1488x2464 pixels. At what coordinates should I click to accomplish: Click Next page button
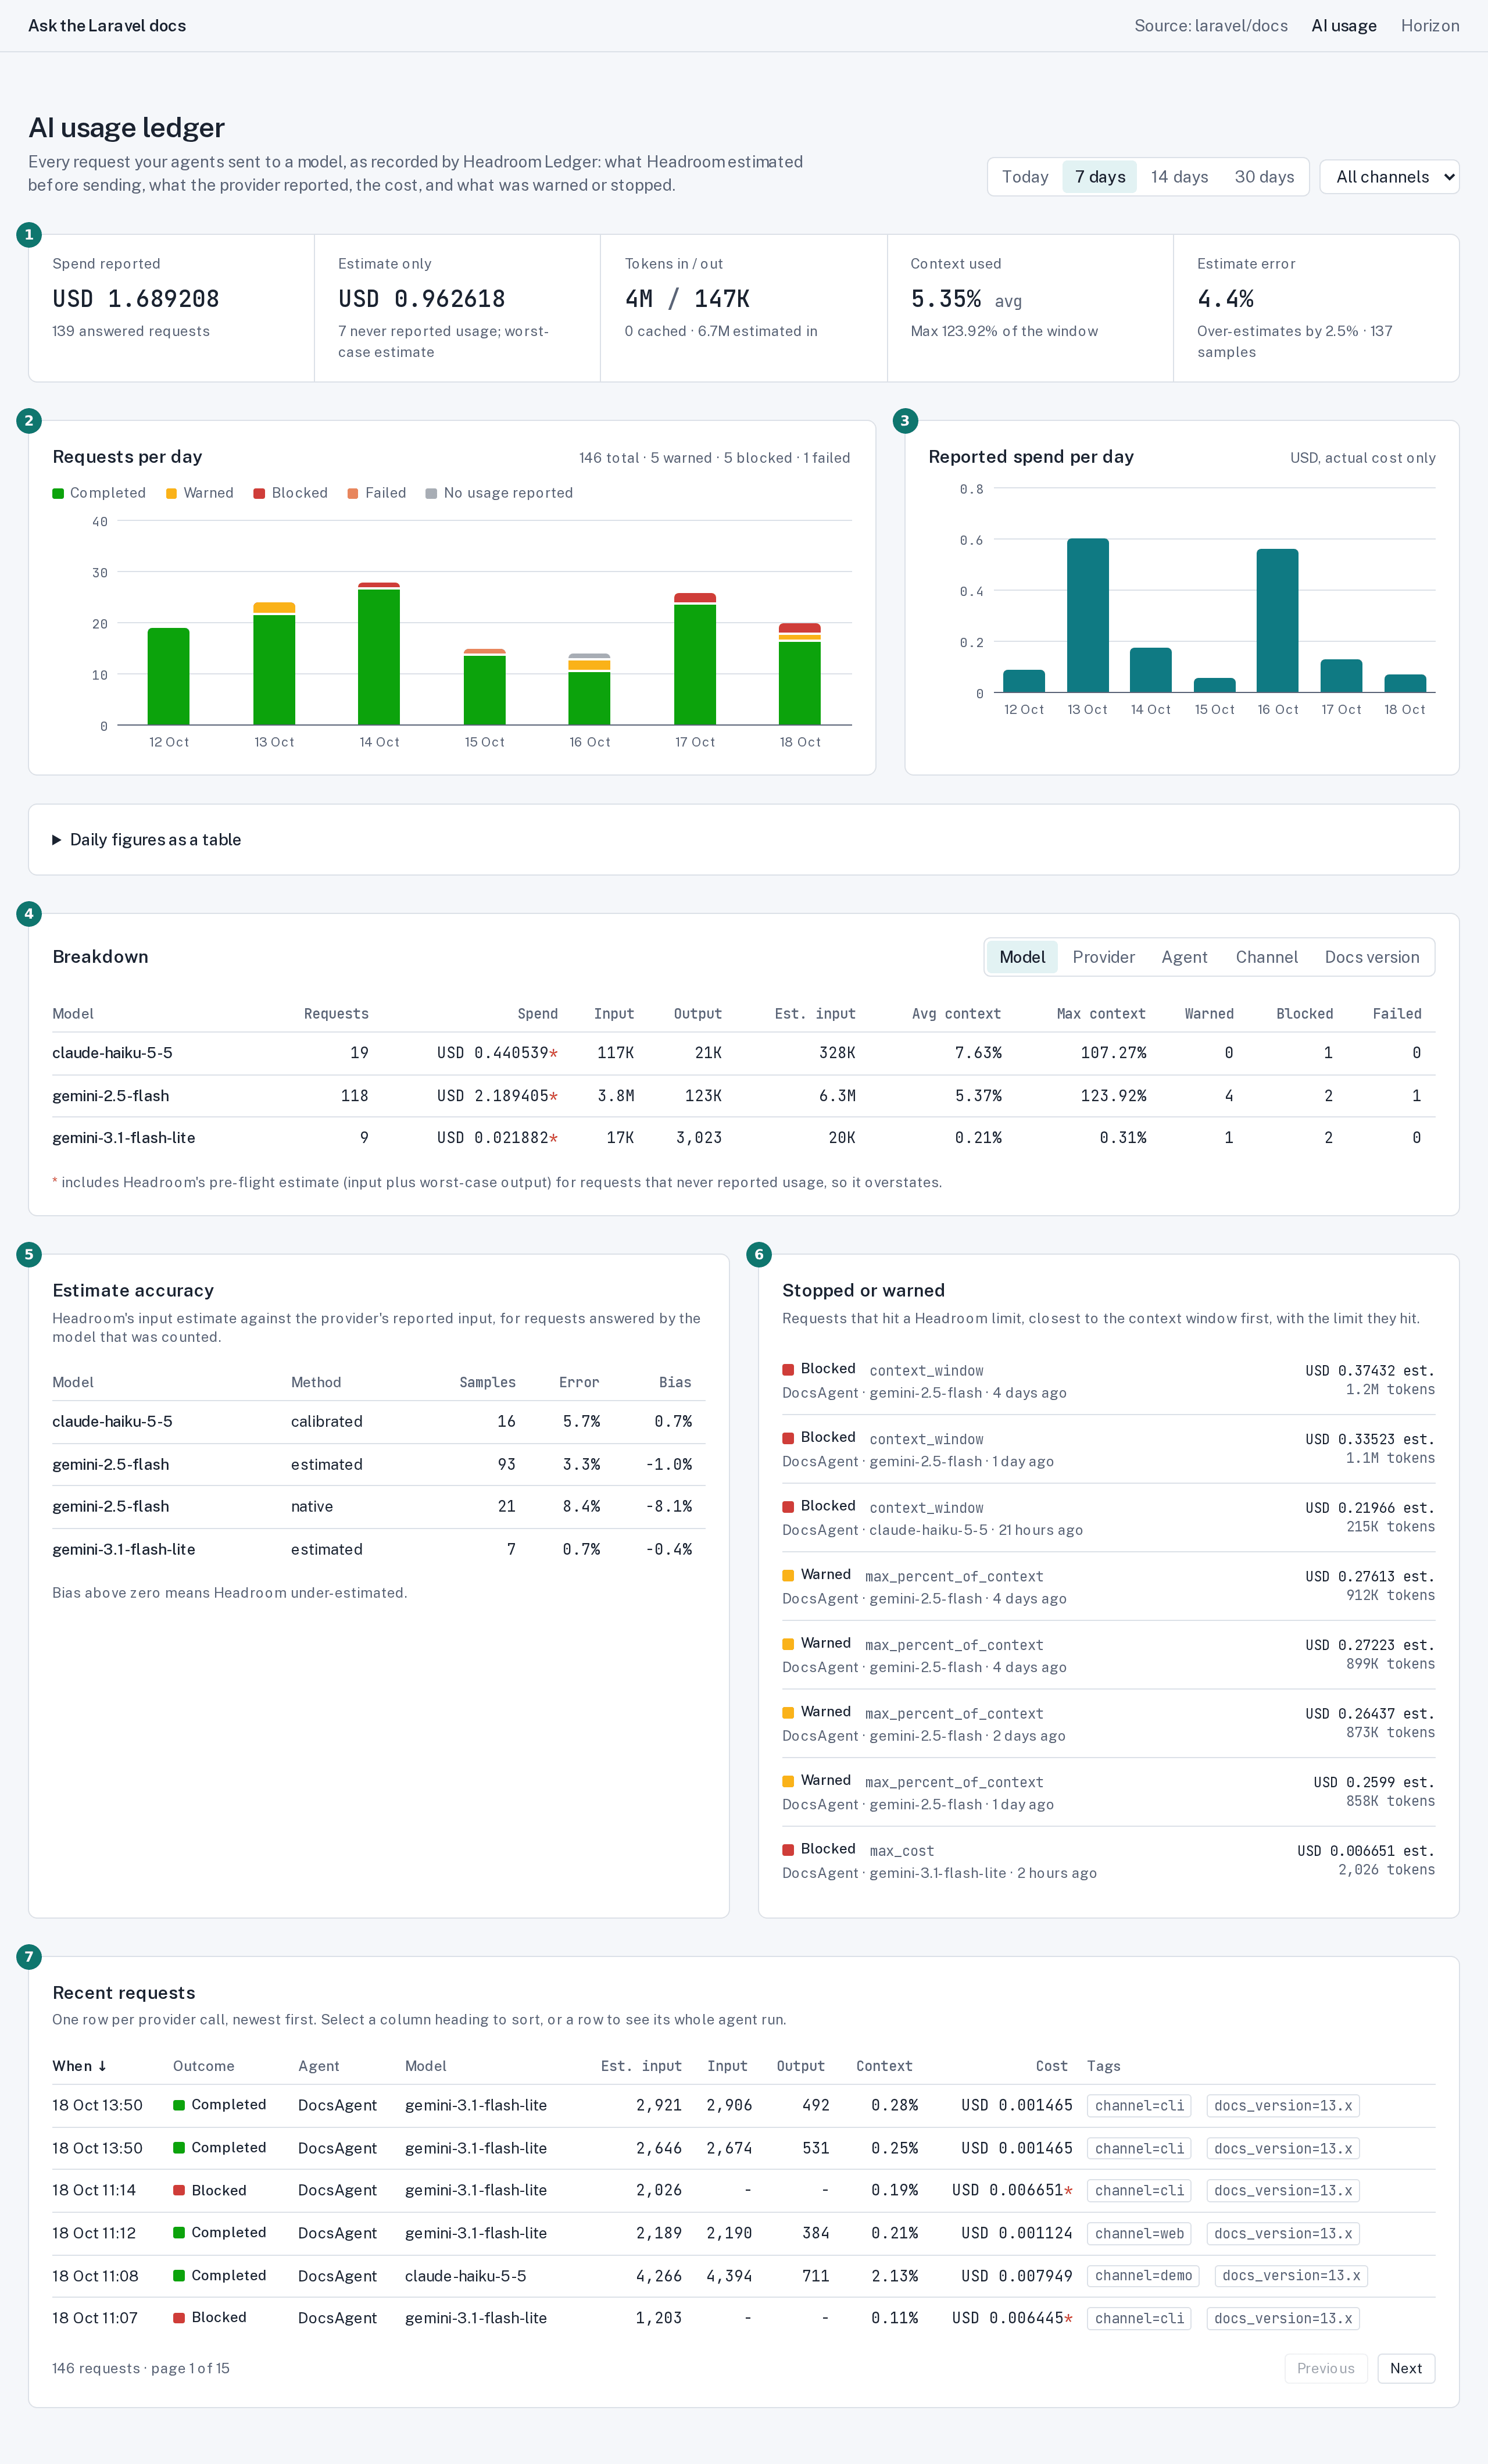pyautogui.click(x=1405, y=2368)
